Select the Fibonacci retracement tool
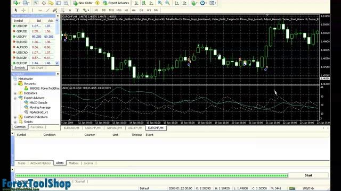The image size is (341, 191). coord(63,10)
